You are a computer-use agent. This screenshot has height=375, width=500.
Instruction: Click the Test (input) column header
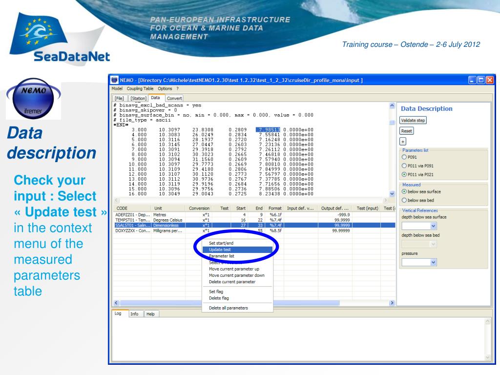click(x=367, y=208)
